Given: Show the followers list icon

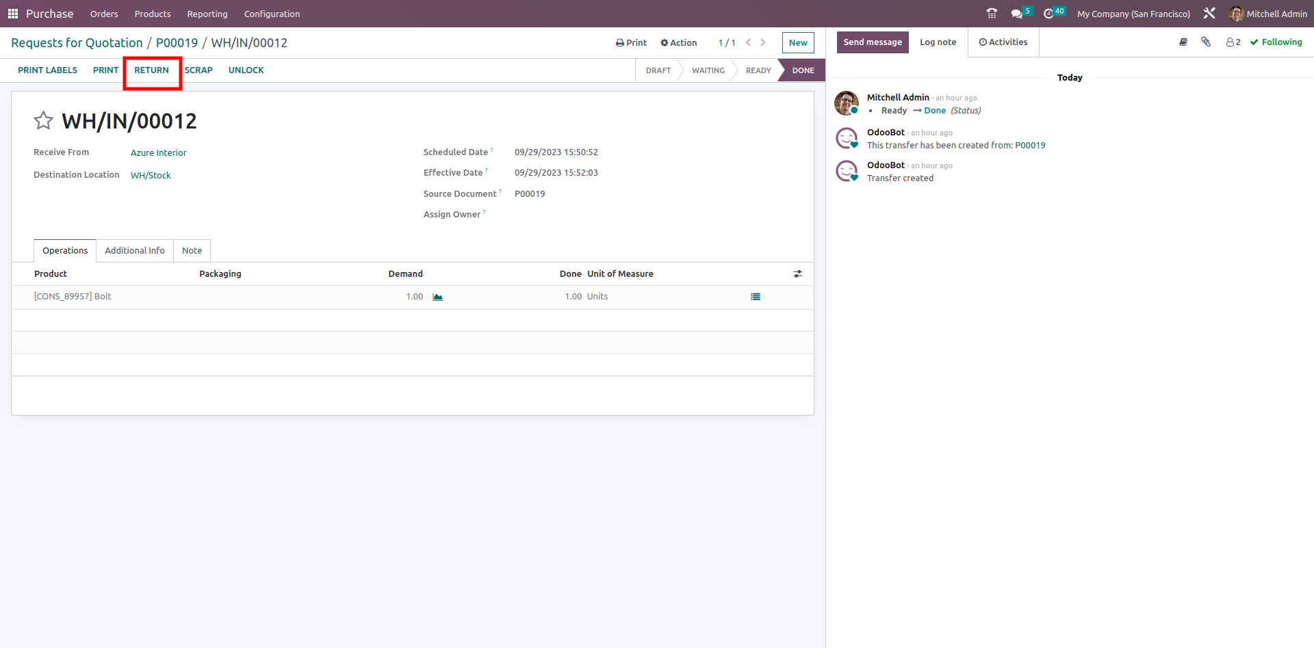Looking at the screenshot, I should pos(1233,42).
